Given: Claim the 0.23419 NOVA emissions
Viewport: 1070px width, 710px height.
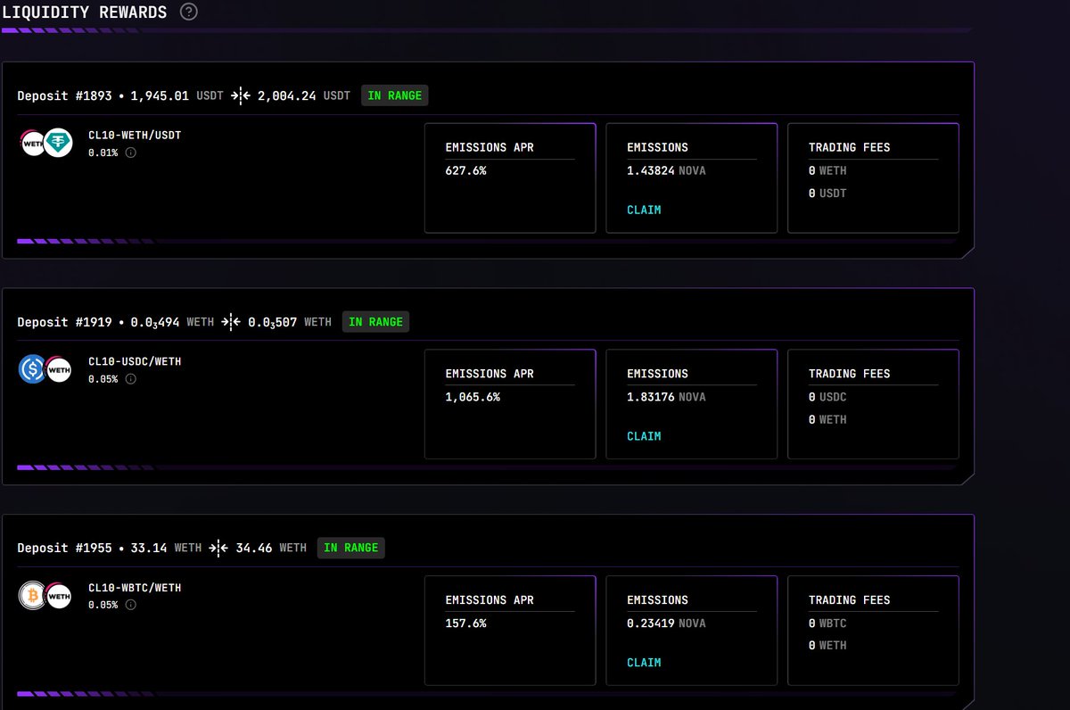Looking at the screenshot, I should click(x=644, y=663).
